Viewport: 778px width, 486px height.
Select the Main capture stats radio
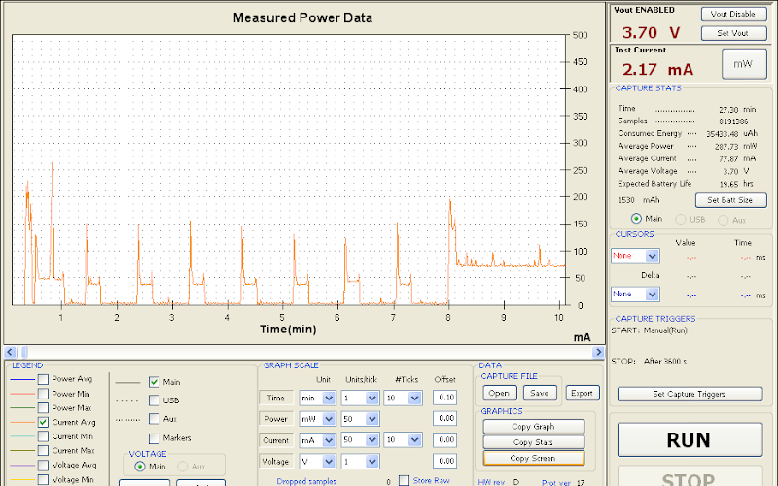coord(636,219)
